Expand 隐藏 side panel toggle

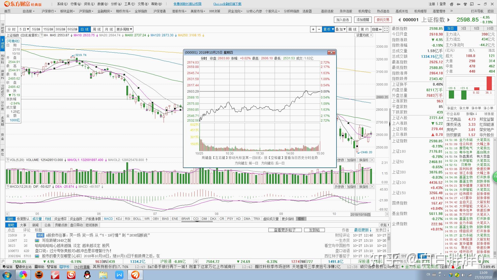tap(377, 29)
